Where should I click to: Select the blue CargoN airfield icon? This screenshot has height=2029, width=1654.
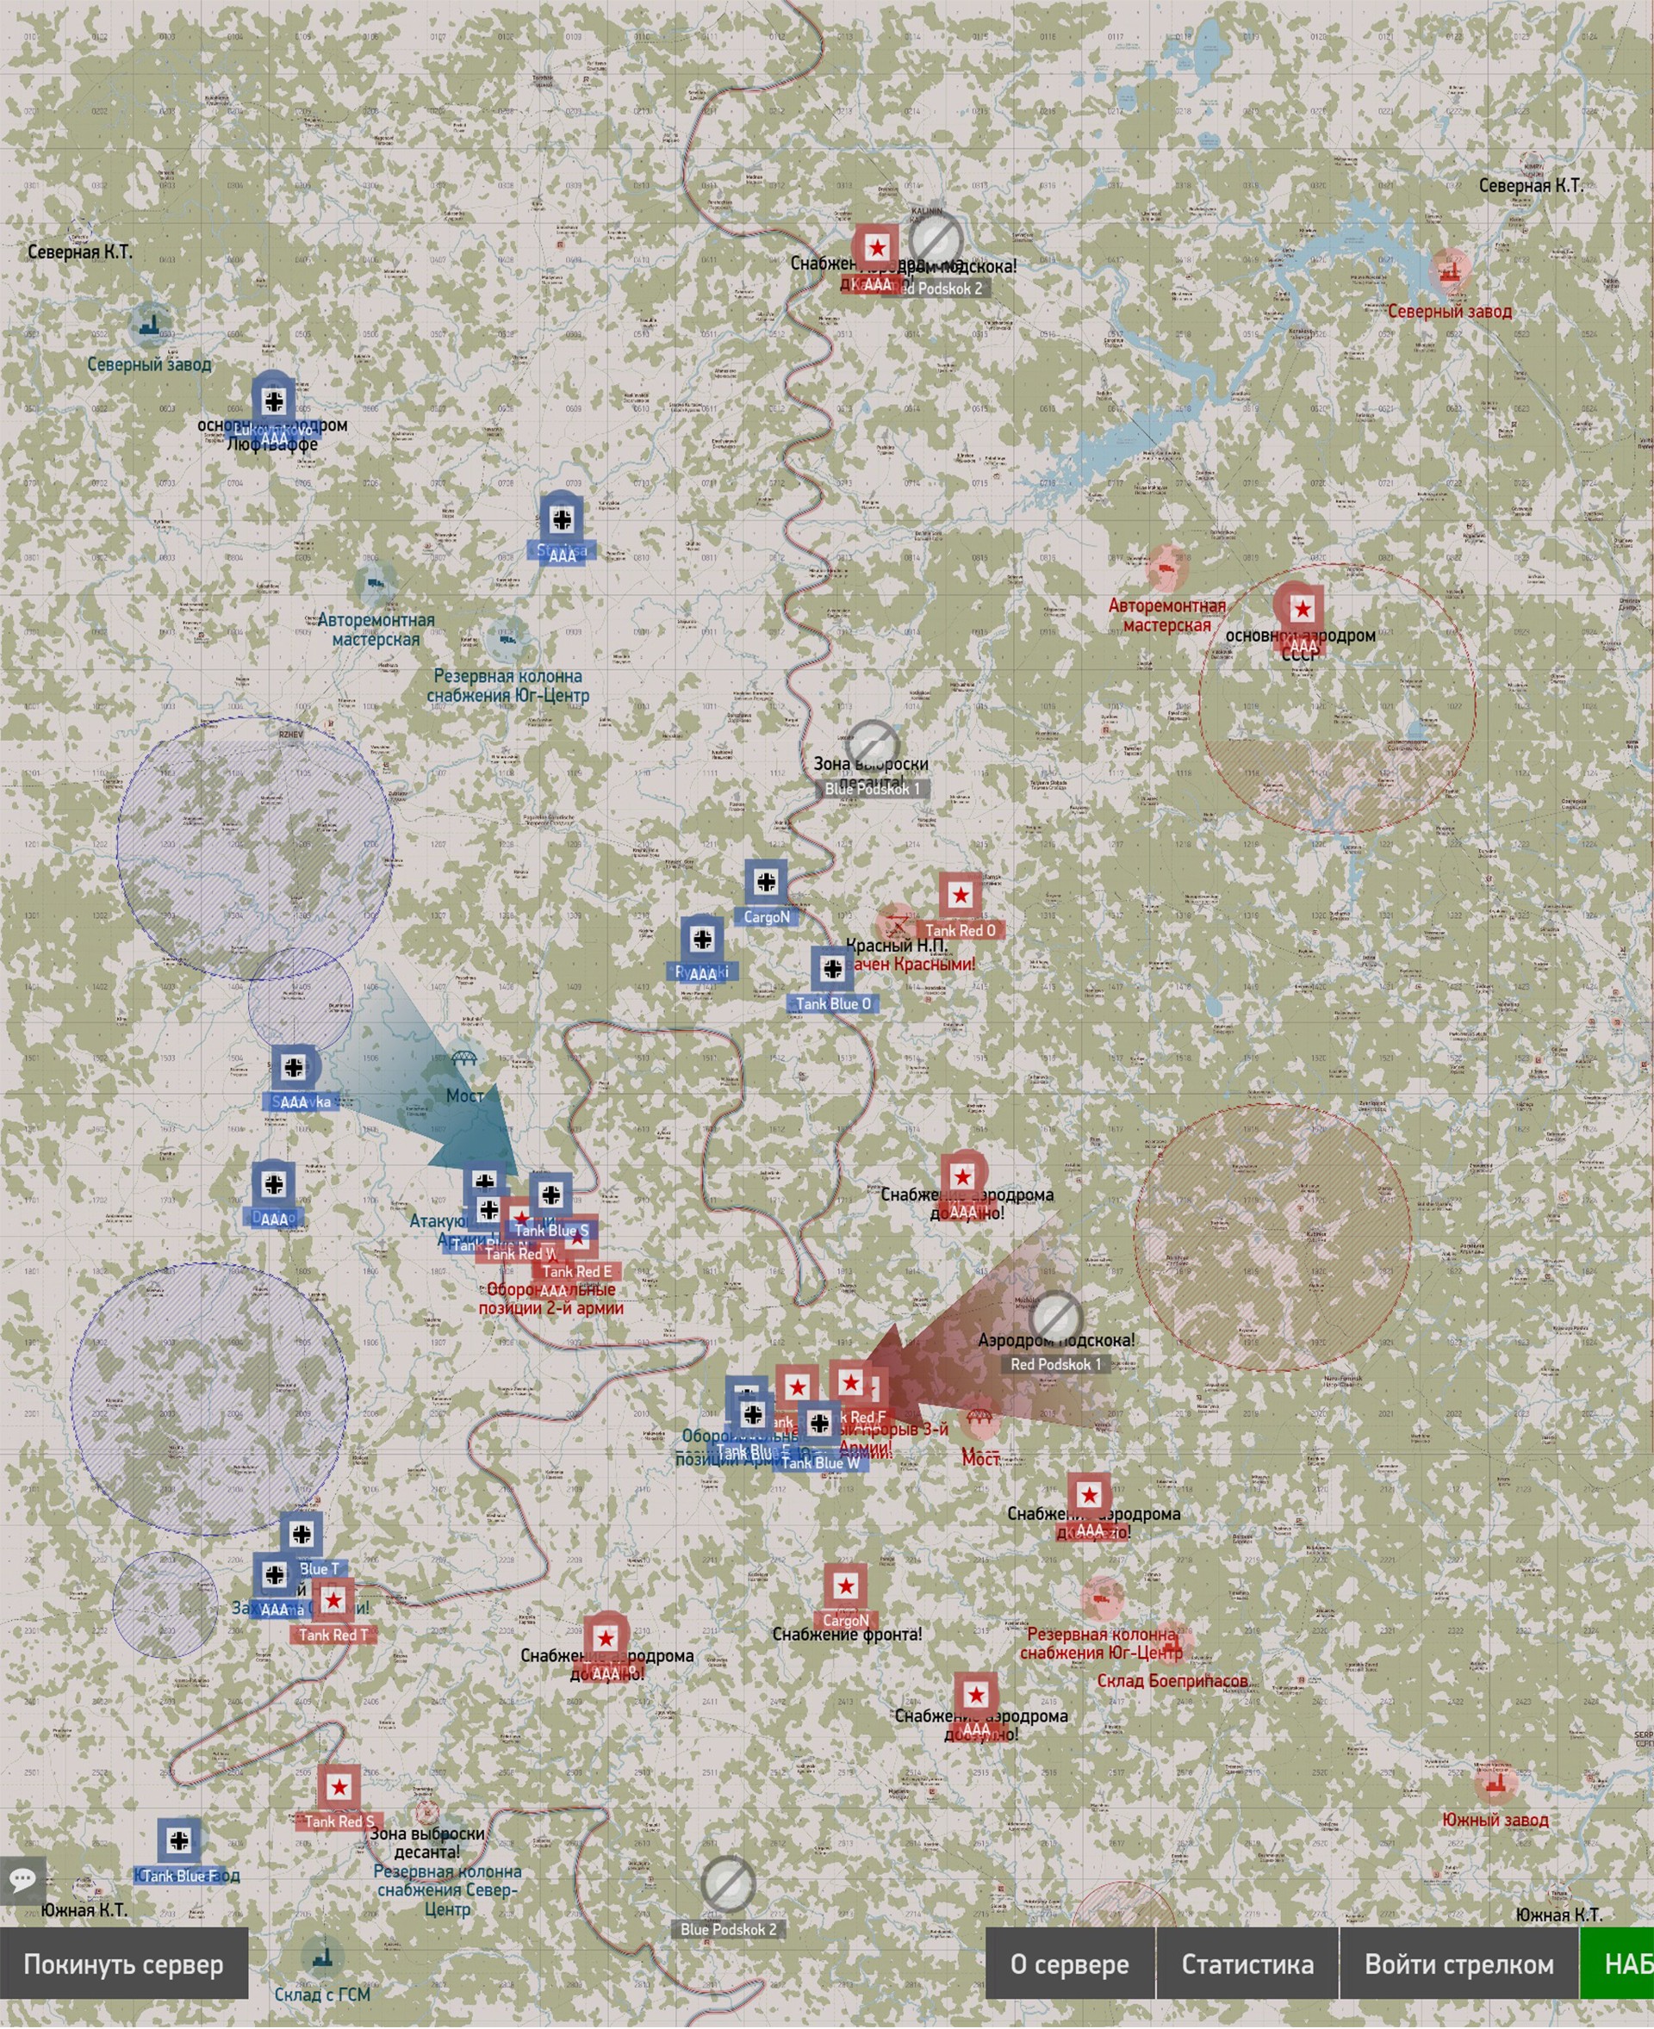coord(766,882)
